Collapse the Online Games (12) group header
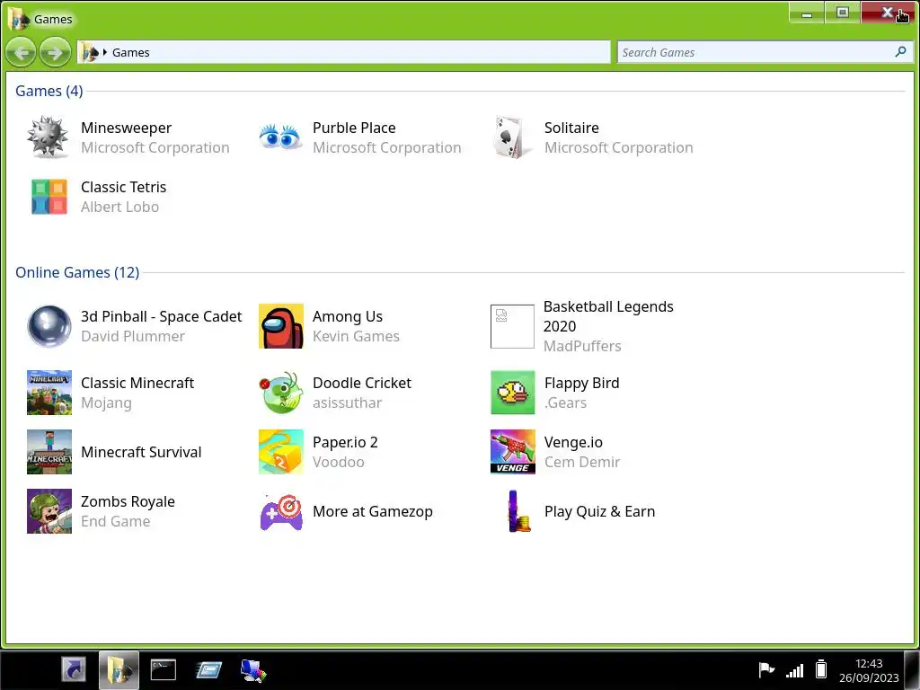This screenshot has height=690, width=920. [x=77, y=272]
